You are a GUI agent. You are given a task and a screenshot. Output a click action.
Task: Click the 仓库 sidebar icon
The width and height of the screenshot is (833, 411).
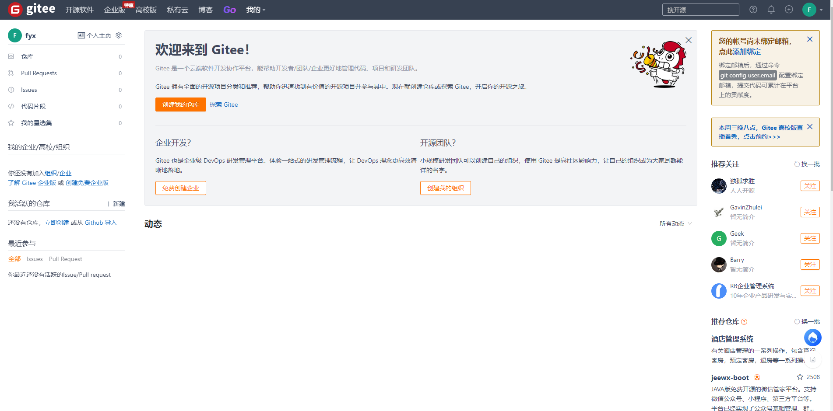click(11, 56)
